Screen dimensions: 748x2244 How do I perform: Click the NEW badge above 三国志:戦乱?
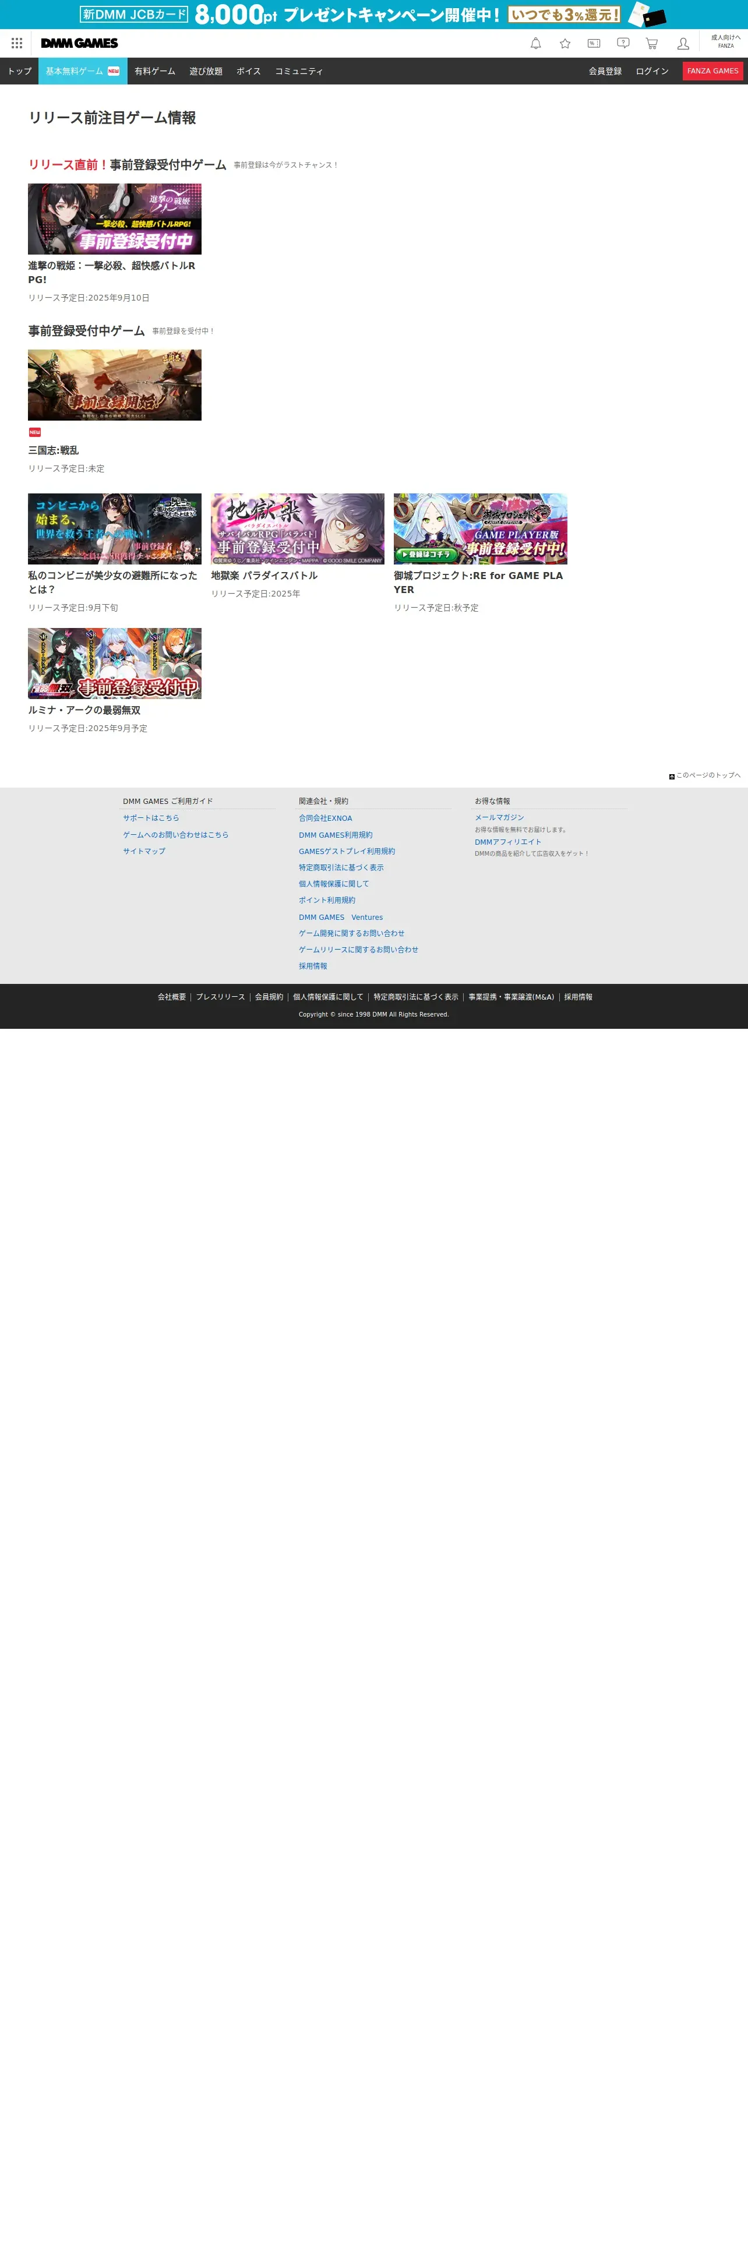(x=35, y=432)
